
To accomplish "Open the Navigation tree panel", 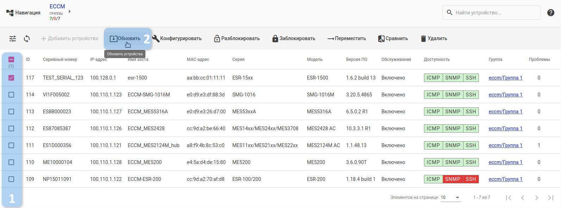I will (x=23, y=13).
